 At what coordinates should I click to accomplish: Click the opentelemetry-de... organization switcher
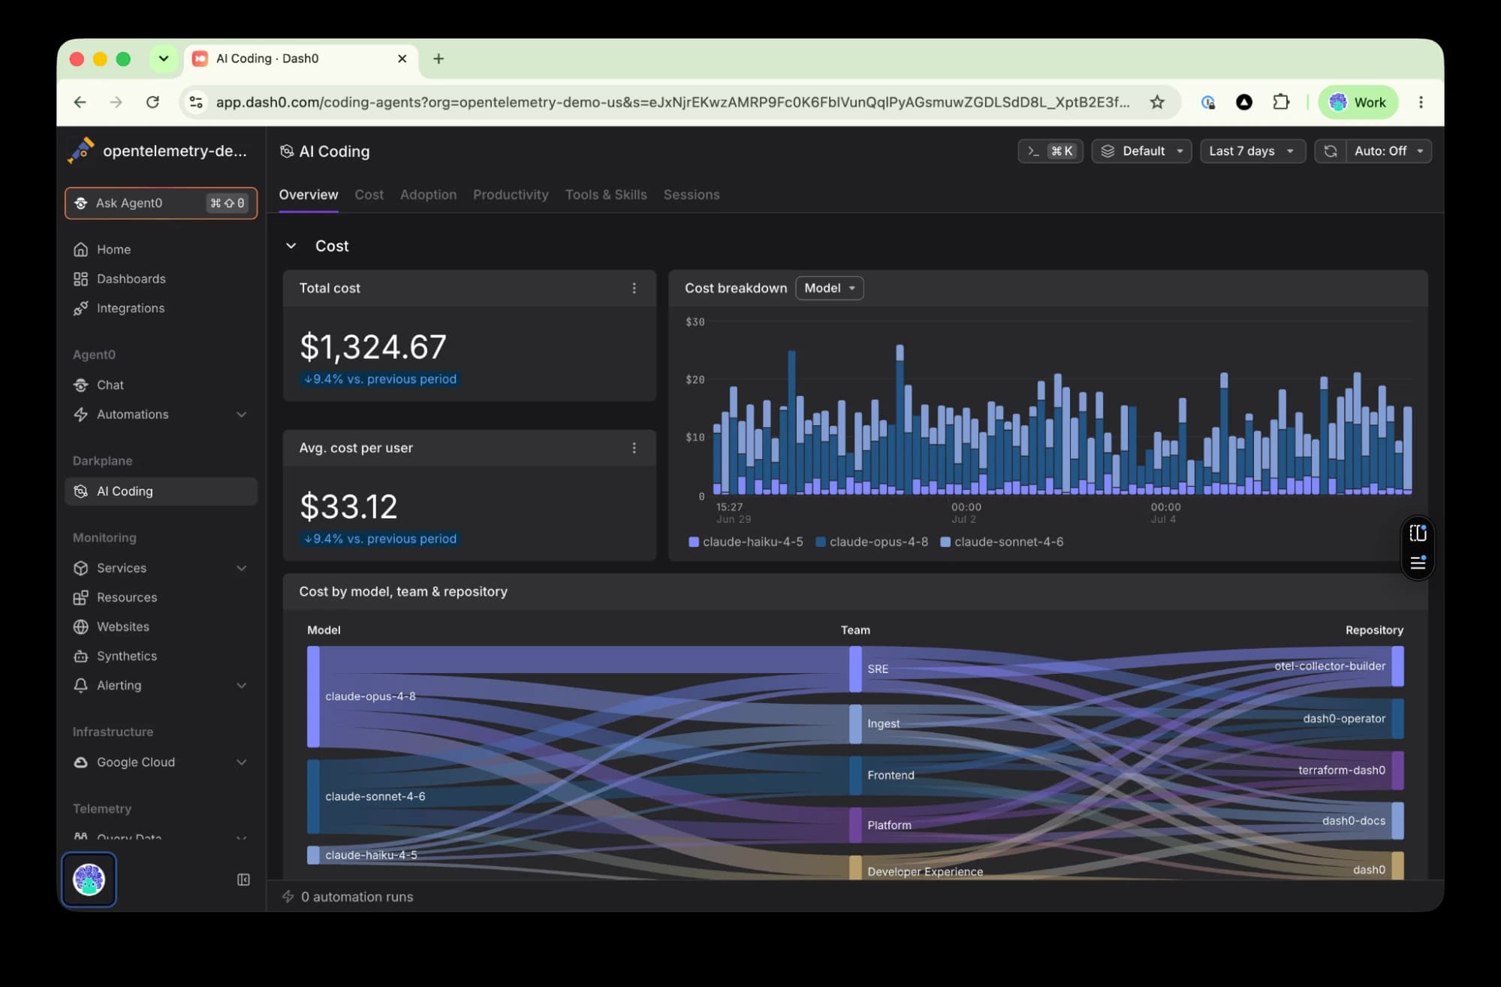pyautogui.click(x=159, y=151)
